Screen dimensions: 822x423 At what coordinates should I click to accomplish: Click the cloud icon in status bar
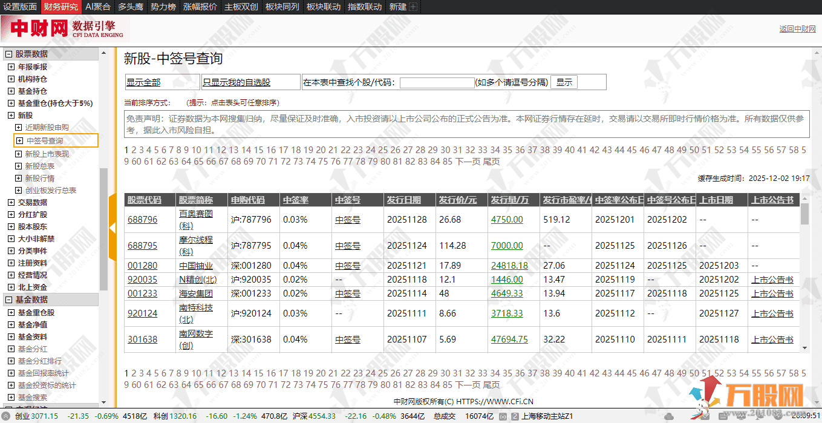(669, 416)
